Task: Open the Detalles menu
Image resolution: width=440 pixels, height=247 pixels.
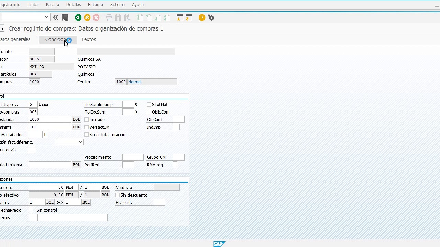Action: tap(74, 5)
